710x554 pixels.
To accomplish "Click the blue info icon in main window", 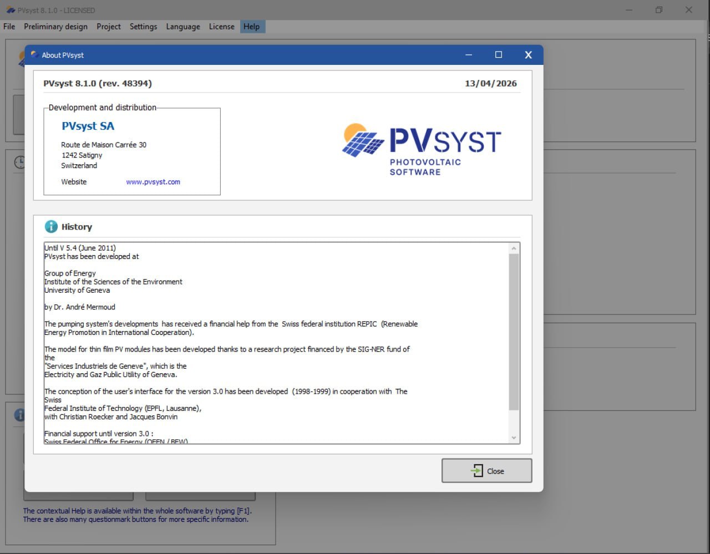I will [x=19, y=415].
